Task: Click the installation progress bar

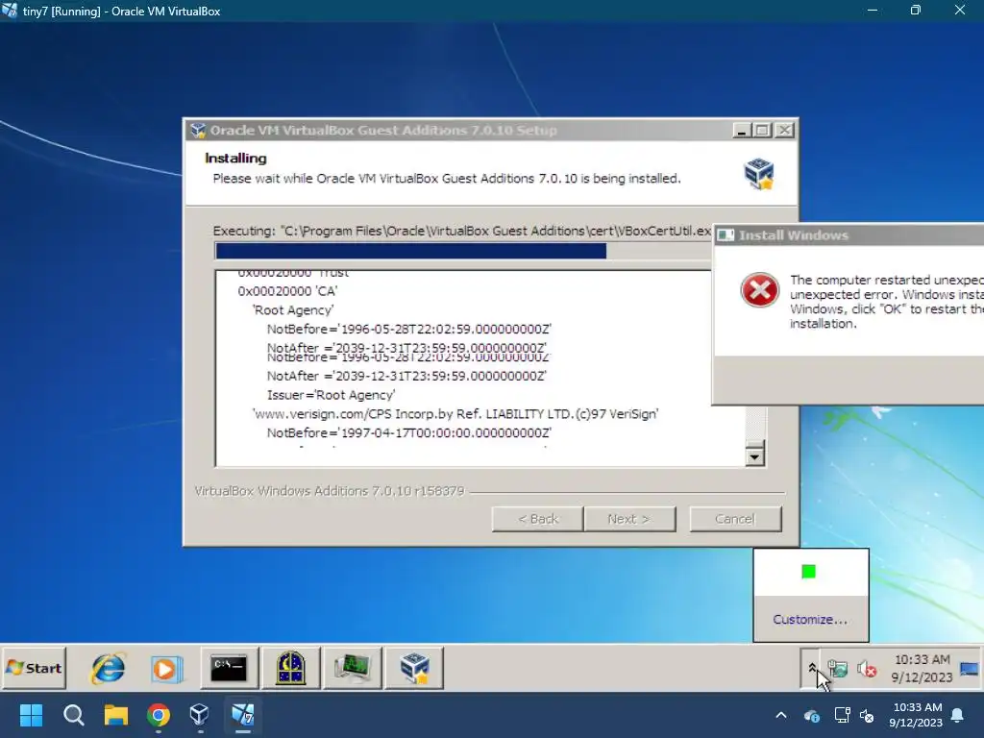Action: click(x=463, y=251)
